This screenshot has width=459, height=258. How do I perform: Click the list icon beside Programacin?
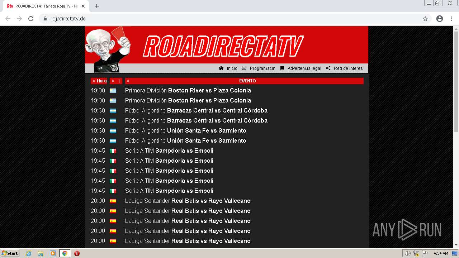click(x=244, y=68)
